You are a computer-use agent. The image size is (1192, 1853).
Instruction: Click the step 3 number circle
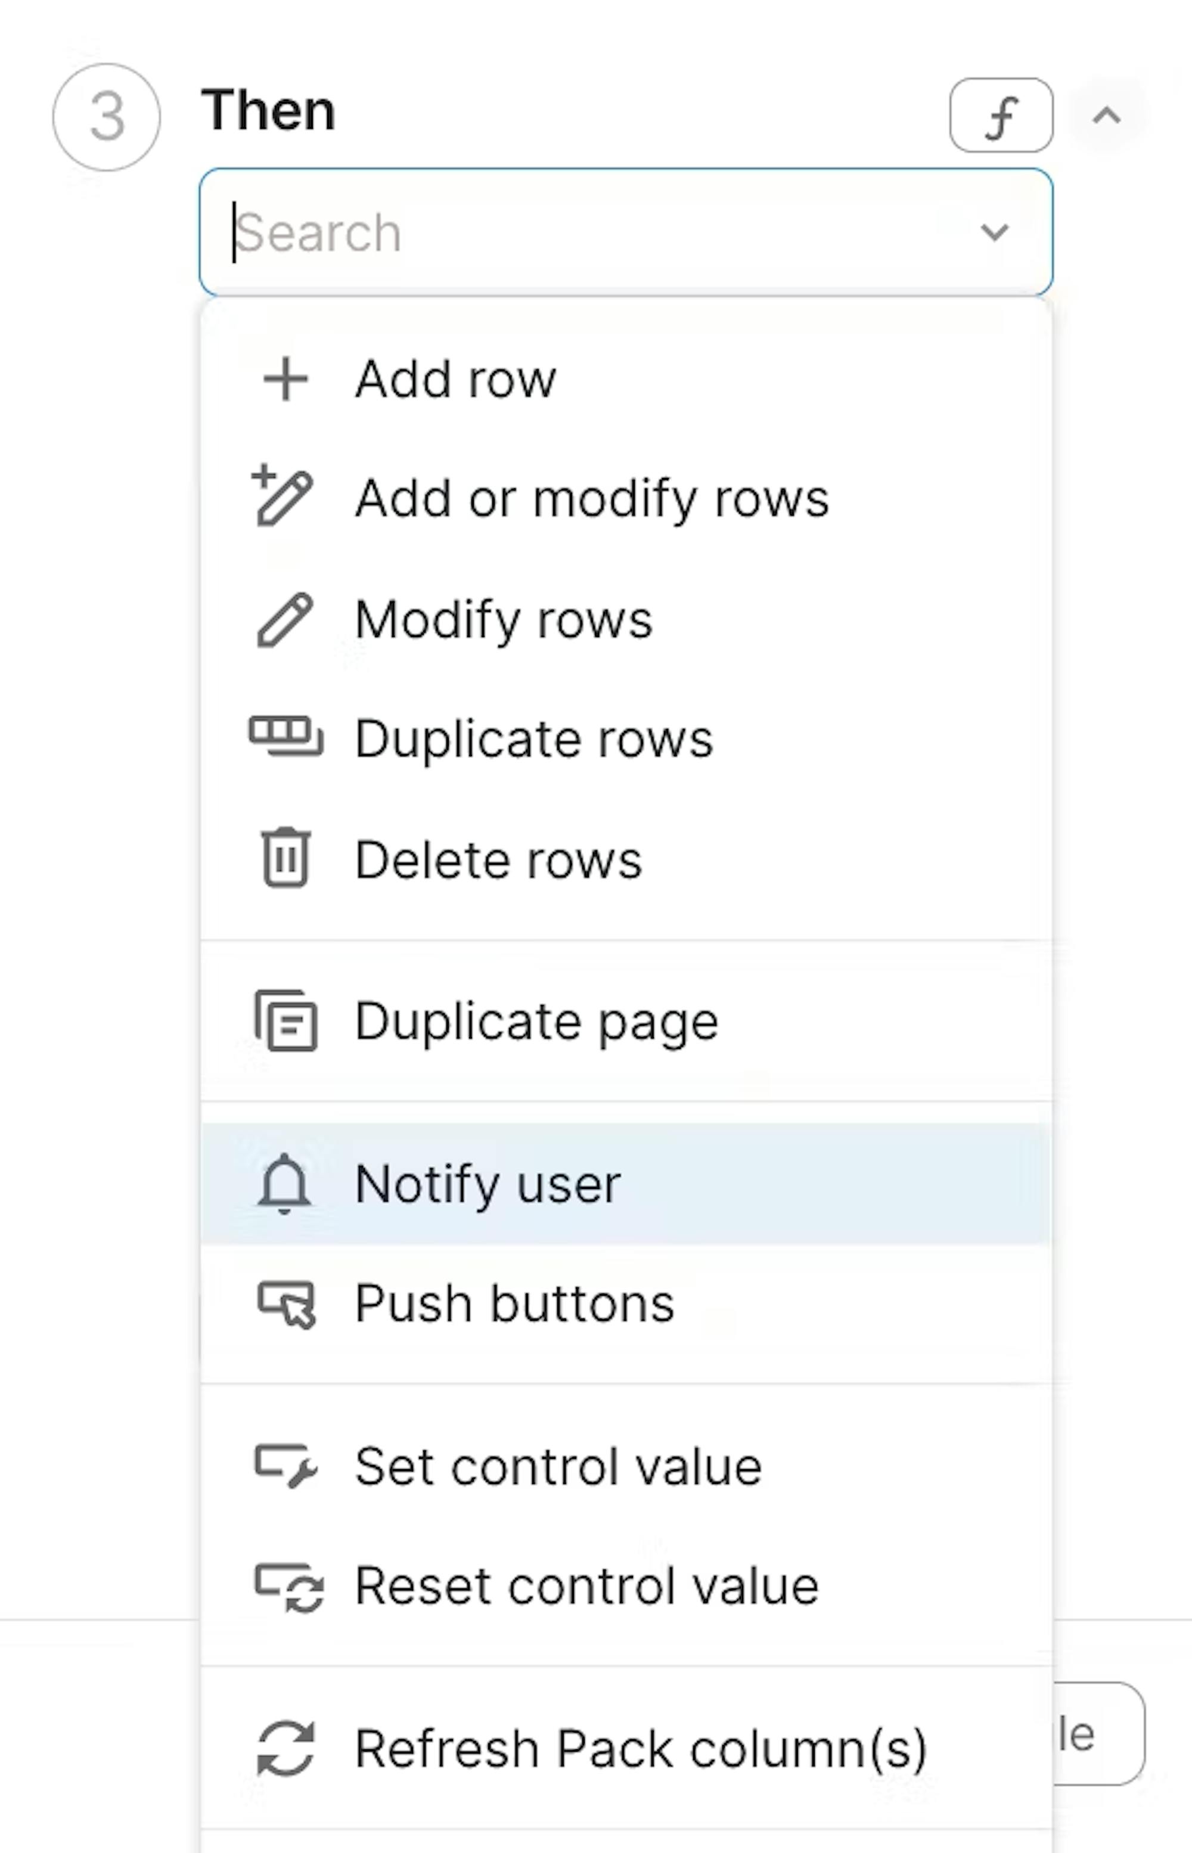107,117
